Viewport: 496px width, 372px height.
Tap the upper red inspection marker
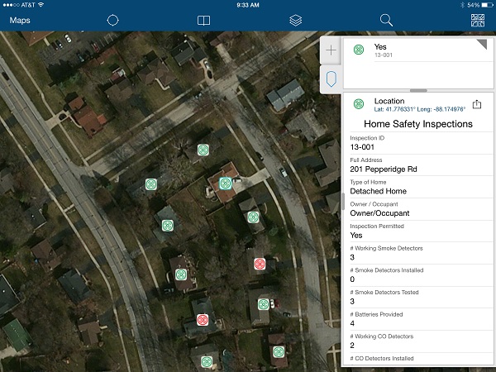click(260, 264)
